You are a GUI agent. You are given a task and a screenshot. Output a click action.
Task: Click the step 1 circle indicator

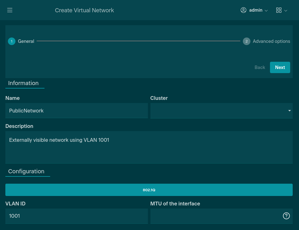[12, 41]
